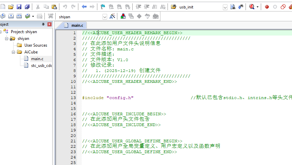The width and height of the screenshot is (292, 165).
Task: Copy selection to clipboard
Action: coord(46,7)
